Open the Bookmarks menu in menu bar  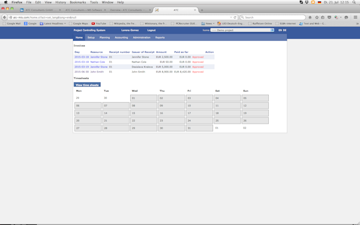click(78, 2)
